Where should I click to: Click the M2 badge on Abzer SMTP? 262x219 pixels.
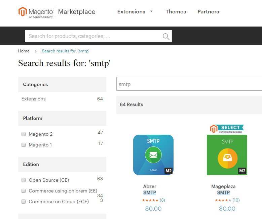point(169,171)
